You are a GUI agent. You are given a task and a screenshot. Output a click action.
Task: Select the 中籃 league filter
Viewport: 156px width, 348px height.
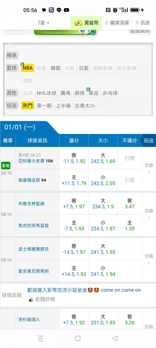tap(70, 68)
